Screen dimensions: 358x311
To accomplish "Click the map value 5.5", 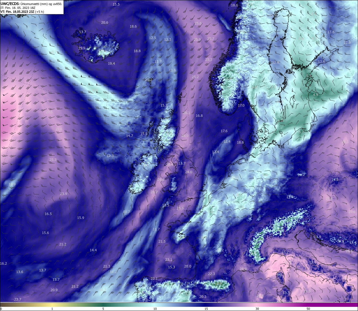I will coord(309,76).
